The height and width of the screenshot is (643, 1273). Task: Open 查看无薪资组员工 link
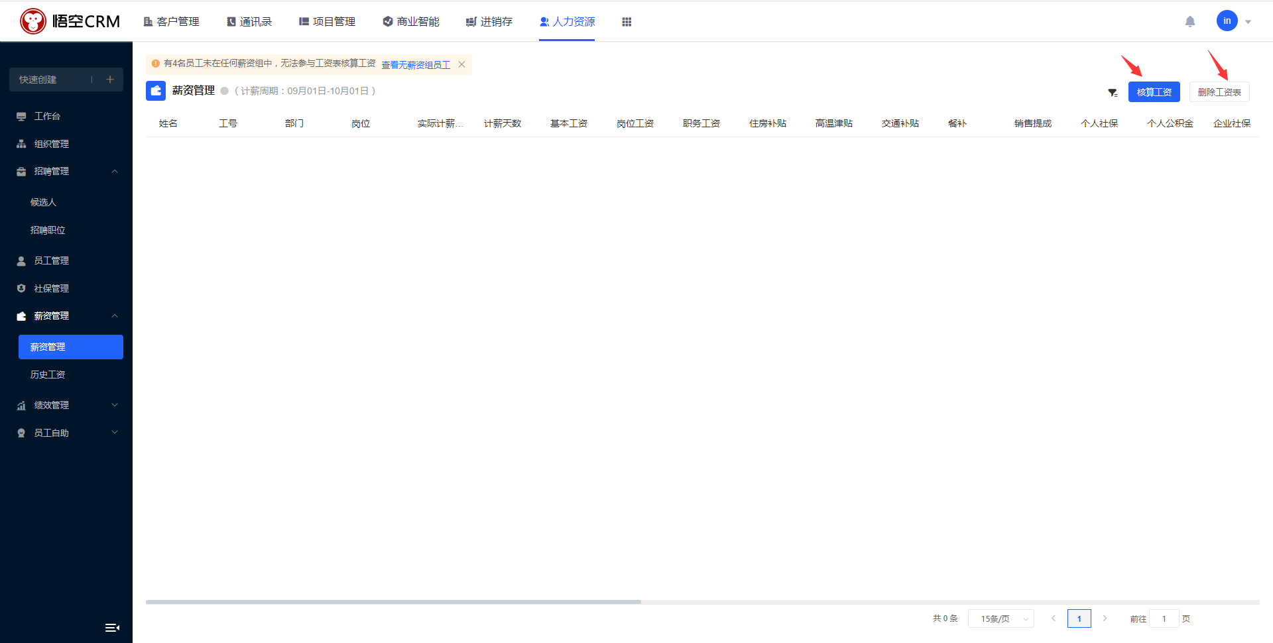pyautogui.click(x=416, y=65)
